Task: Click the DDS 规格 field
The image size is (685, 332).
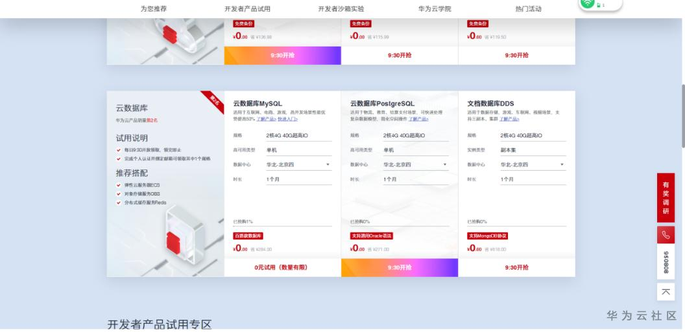Action: tap(533, 135)
